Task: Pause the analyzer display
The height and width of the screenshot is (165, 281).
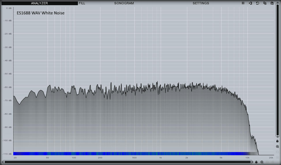Action: (243, 3)
